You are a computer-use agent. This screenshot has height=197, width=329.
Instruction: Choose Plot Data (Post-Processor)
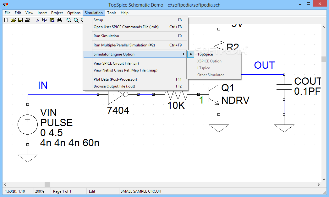(135, 79)
